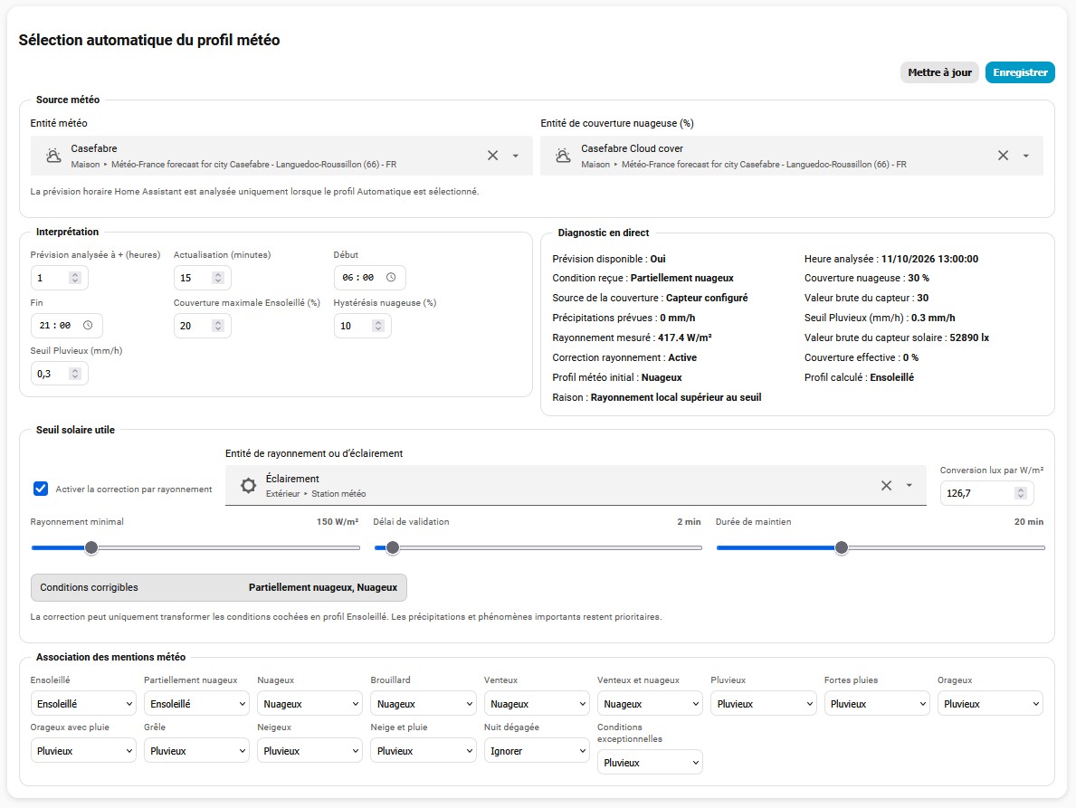Open the time picker for Fin

point(88,325)
